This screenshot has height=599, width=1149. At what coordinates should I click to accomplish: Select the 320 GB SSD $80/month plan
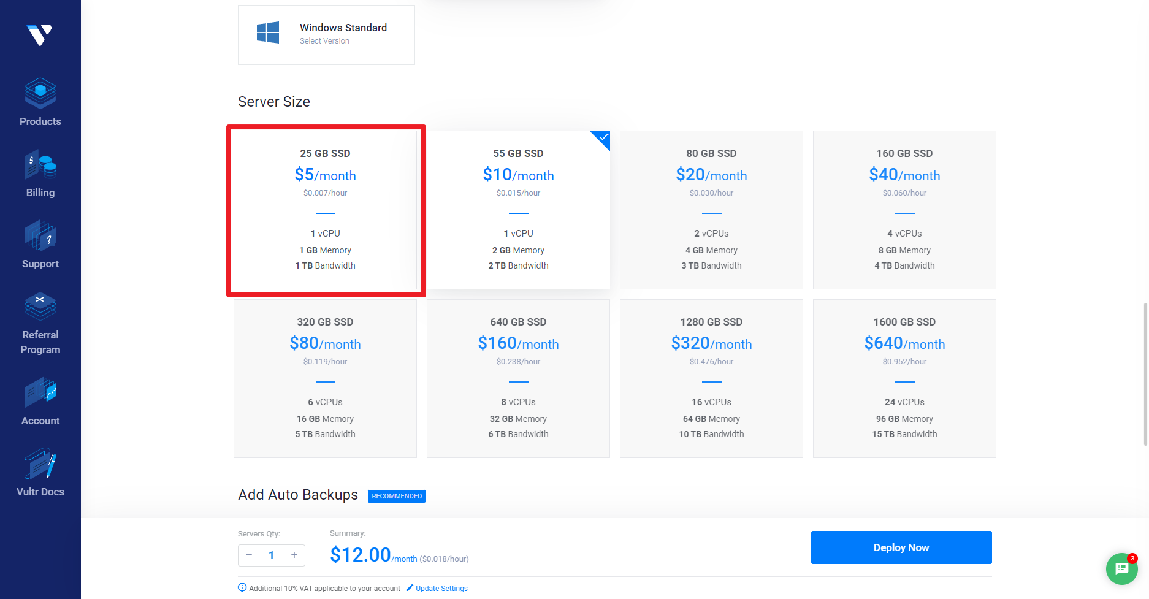point(325,378)
